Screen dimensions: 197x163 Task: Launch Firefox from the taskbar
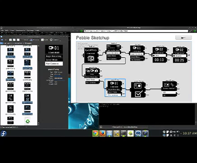tap(103, 133)
